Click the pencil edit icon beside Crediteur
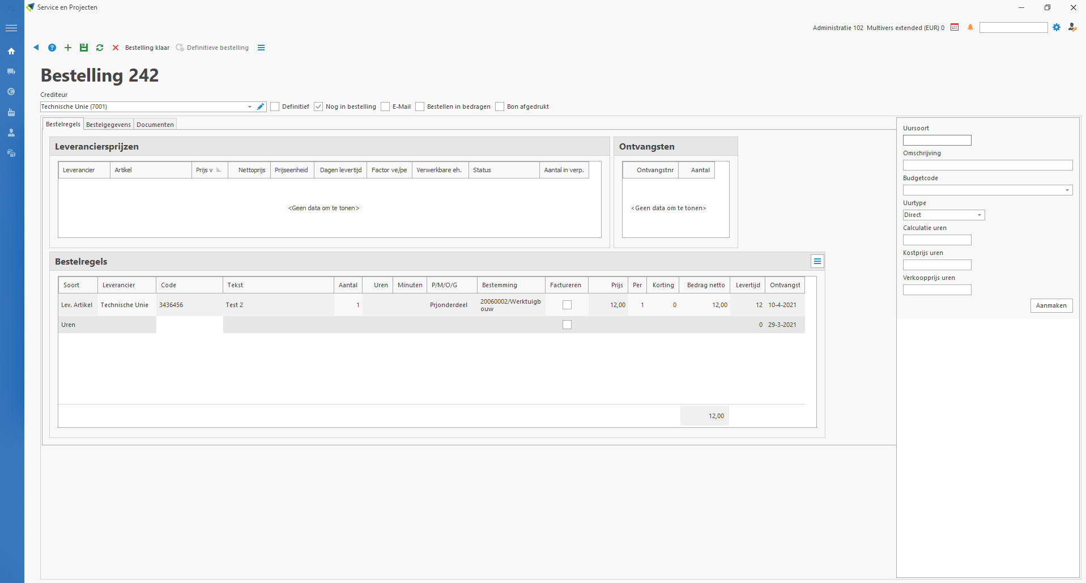 pyautogui.click(x=261, y=107)
